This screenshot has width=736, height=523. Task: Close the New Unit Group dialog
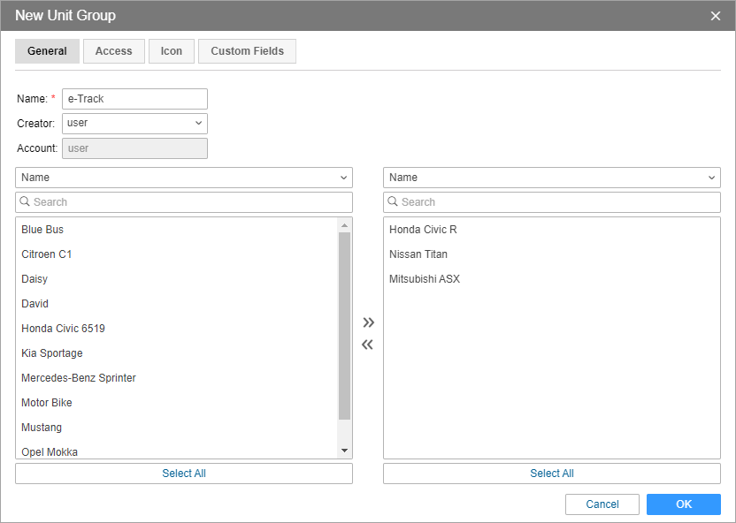pyautogui.click(x=716, y=16)
